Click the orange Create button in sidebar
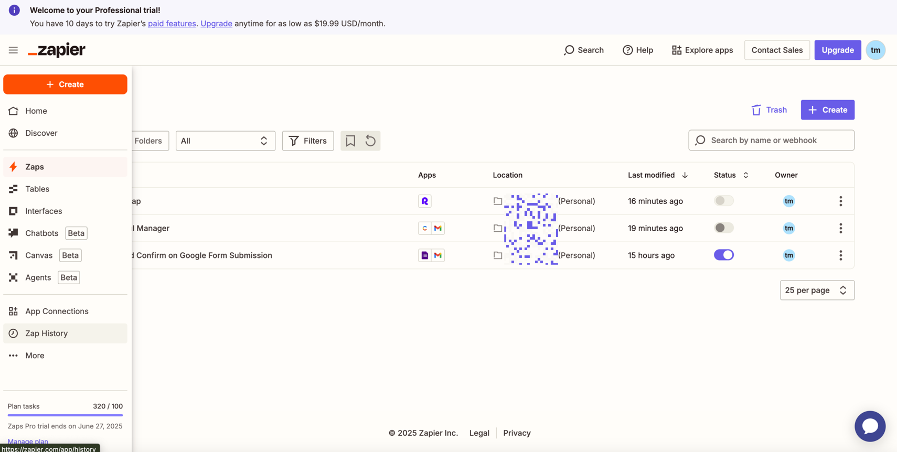The height and width of the screenshot is (452, 897). click(65, 84)
